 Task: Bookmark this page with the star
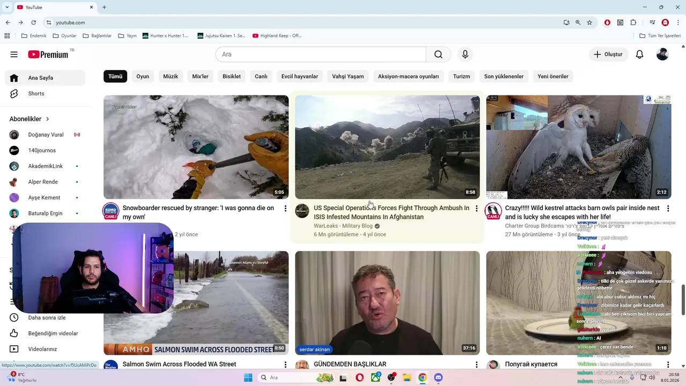(x=590, y=23)
